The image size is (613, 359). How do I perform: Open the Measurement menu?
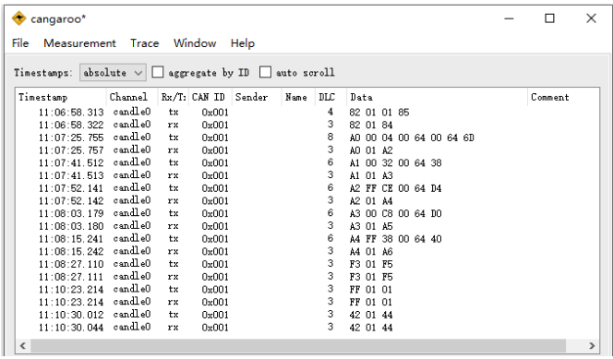pyautogui.click(x=79, y=43)
